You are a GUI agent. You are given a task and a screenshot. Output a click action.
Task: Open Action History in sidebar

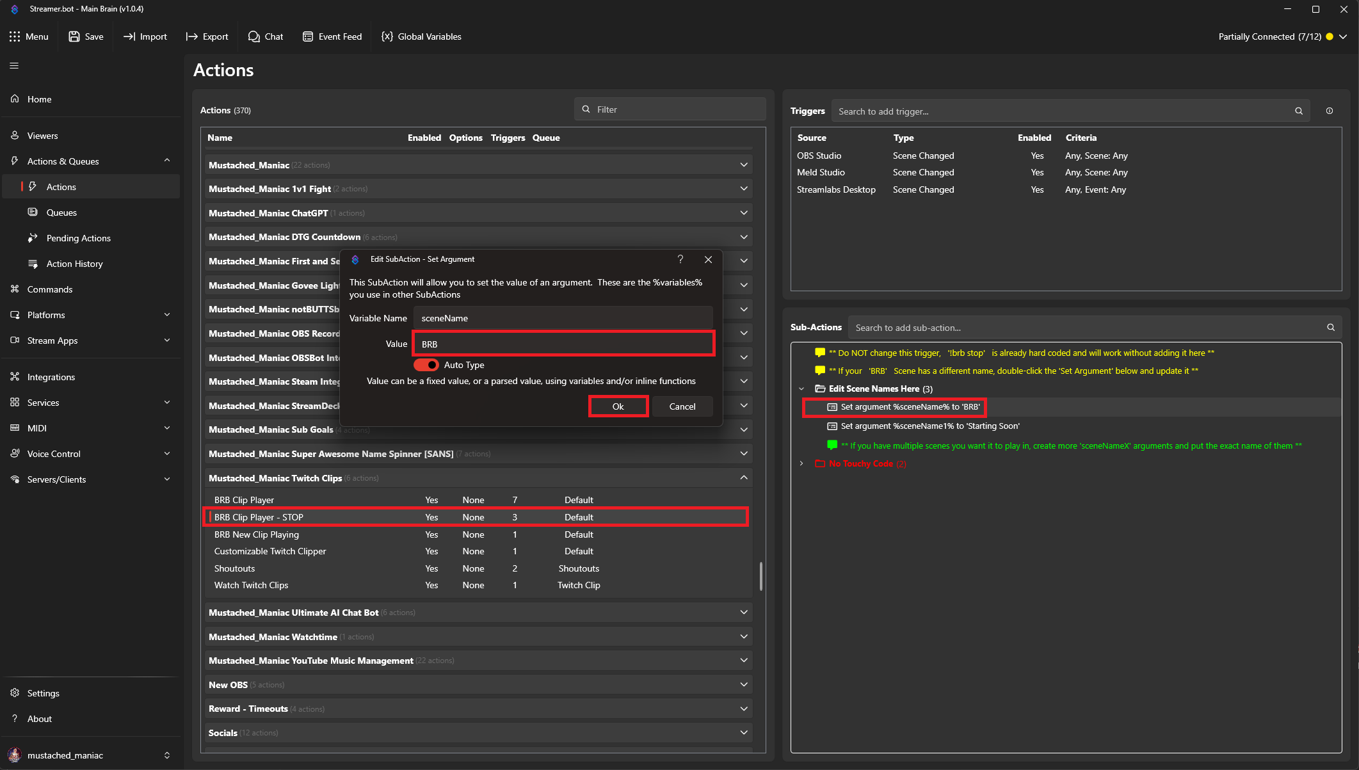pyautogui.click(x=74, y=264)
